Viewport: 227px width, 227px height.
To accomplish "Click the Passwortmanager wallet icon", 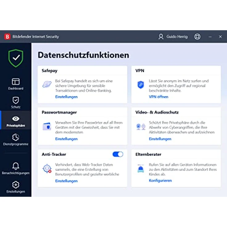I will (47, 126).
